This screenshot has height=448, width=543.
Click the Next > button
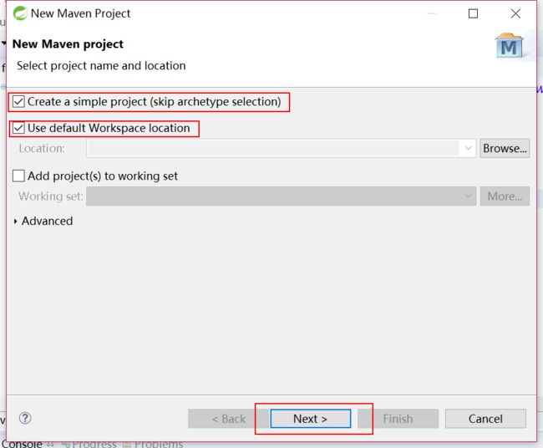(310, 419)
